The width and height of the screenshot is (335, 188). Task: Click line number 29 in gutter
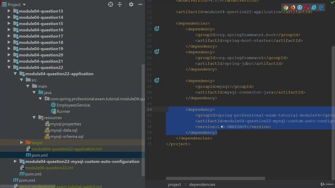point(149,109)
